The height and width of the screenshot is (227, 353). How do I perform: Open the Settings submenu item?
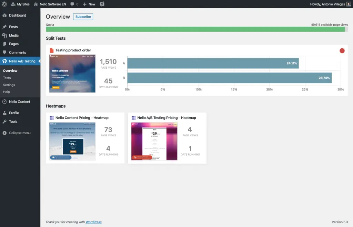(9, 85)
